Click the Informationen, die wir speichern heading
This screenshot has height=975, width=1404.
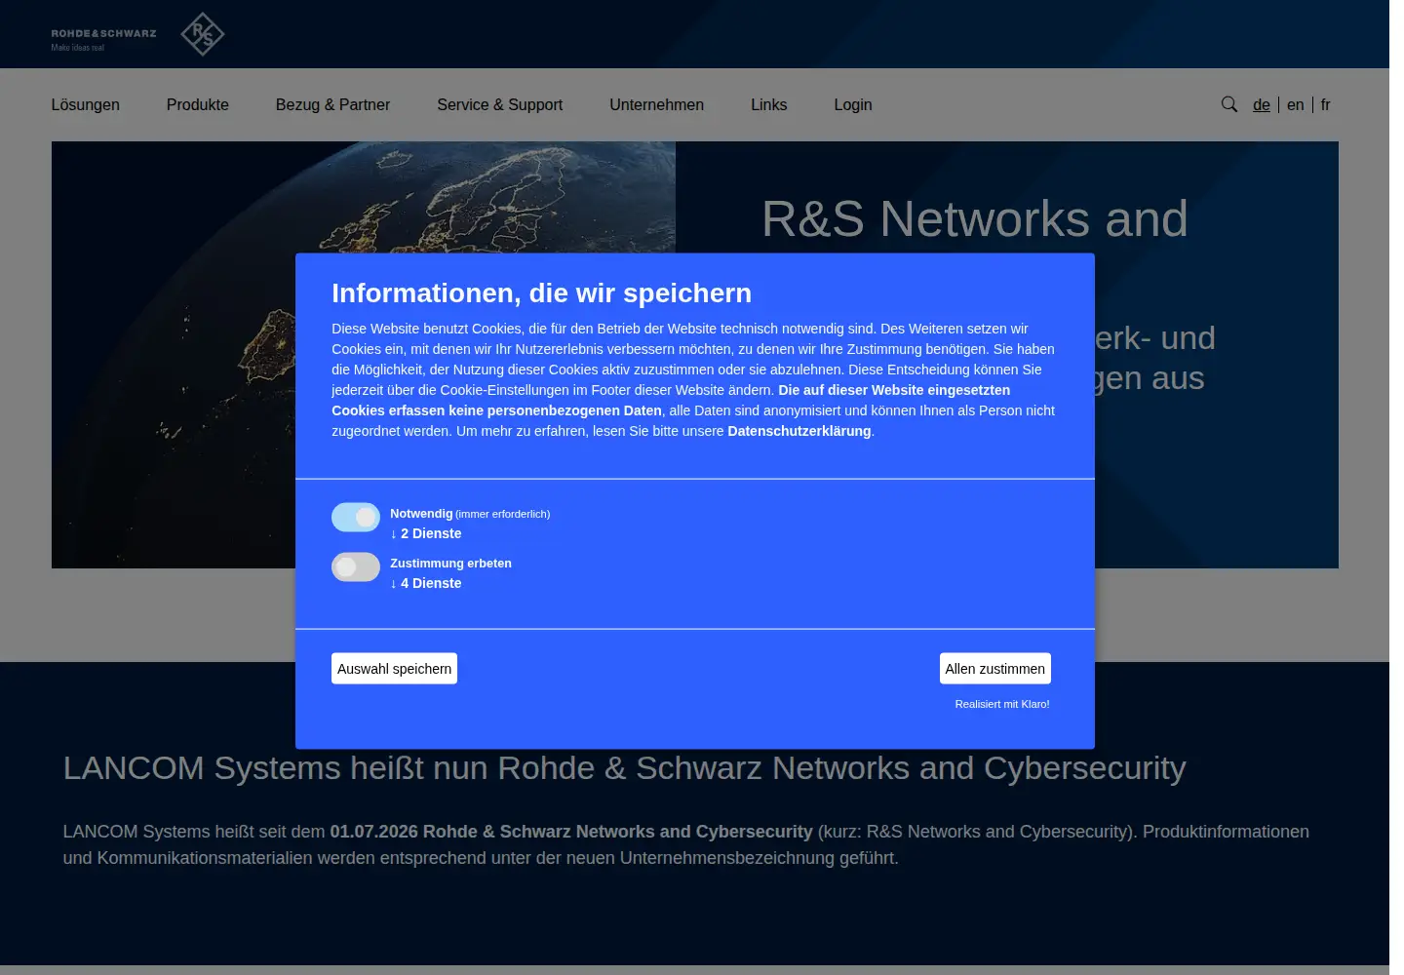point(541,292)
